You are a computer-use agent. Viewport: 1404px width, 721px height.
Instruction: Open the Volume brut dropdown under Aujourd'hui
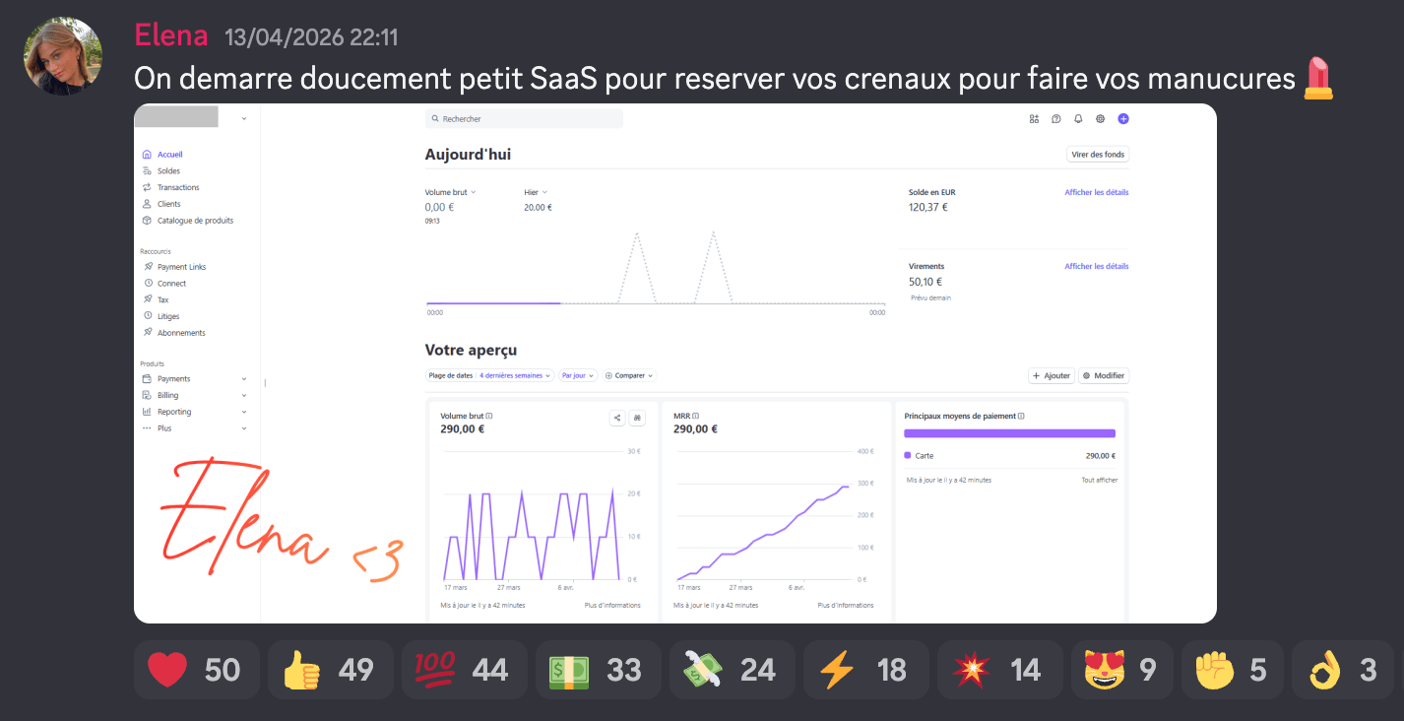pyautogui.click(x=450, y=192)
